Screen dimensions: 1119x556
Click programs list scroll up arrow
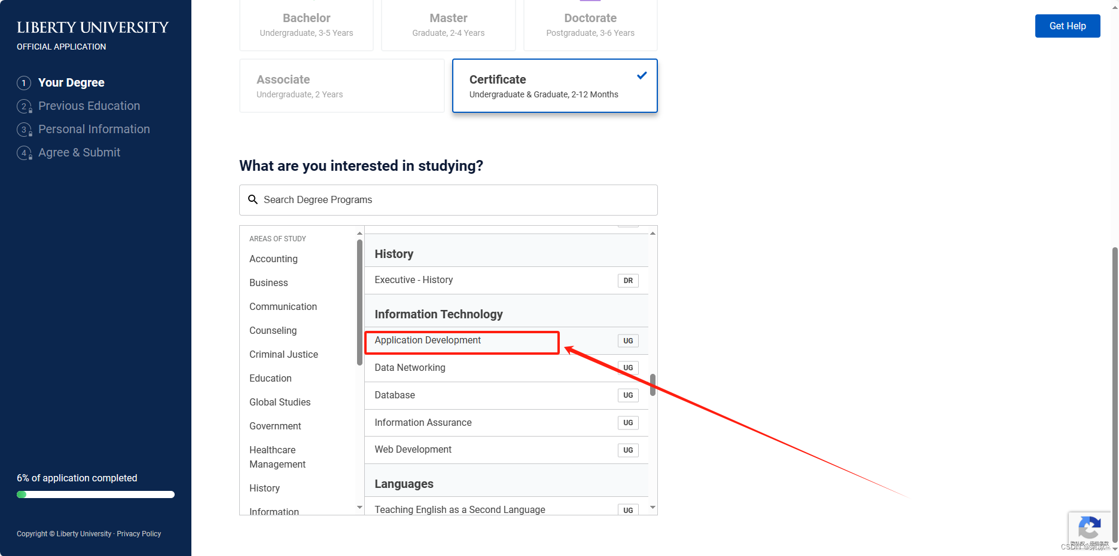[x=653, y=233]
